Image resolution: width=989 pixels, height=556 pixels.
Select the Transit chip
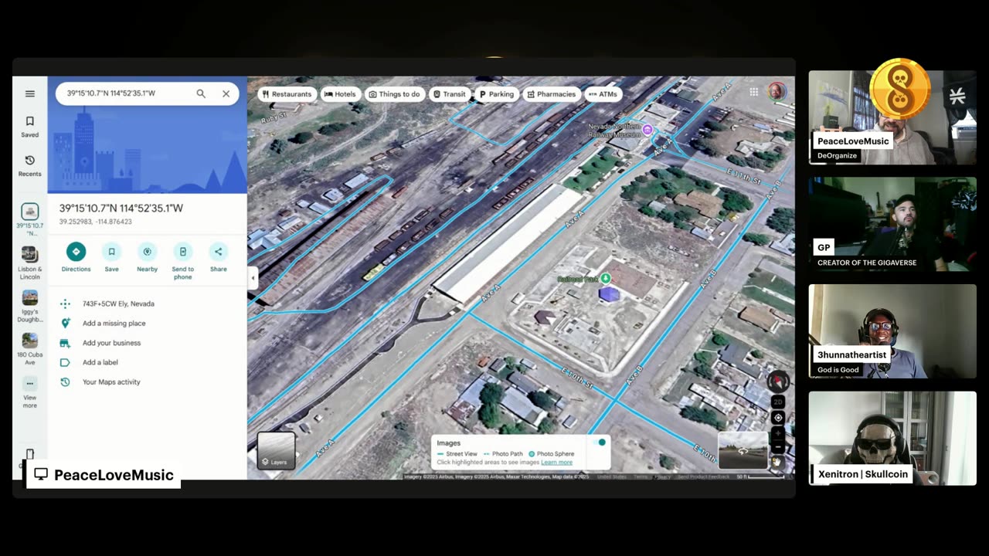pyautogui.click(x=449, y=94)
